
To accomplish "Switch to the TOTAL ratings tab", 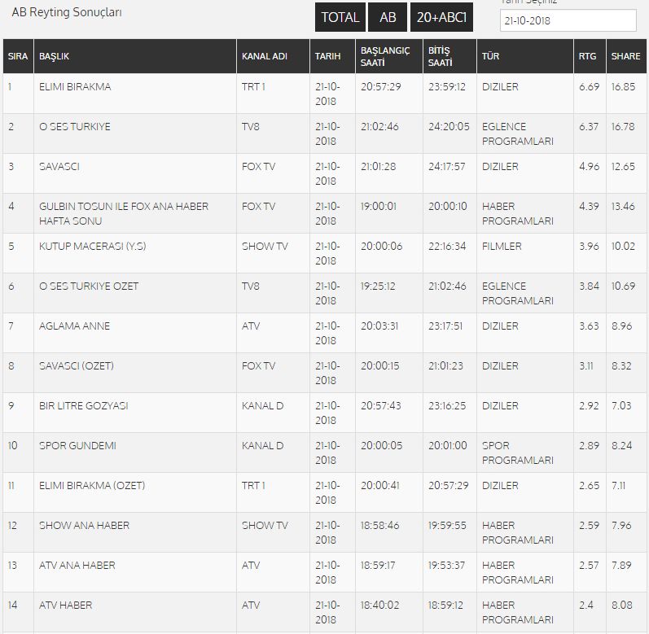I will 340,17.
